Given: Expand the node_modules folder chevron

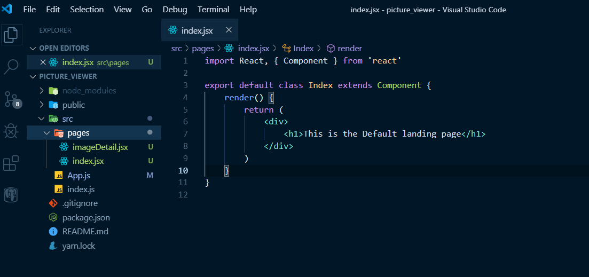Looking at the screenshot, I should click(x=42, y=91).
